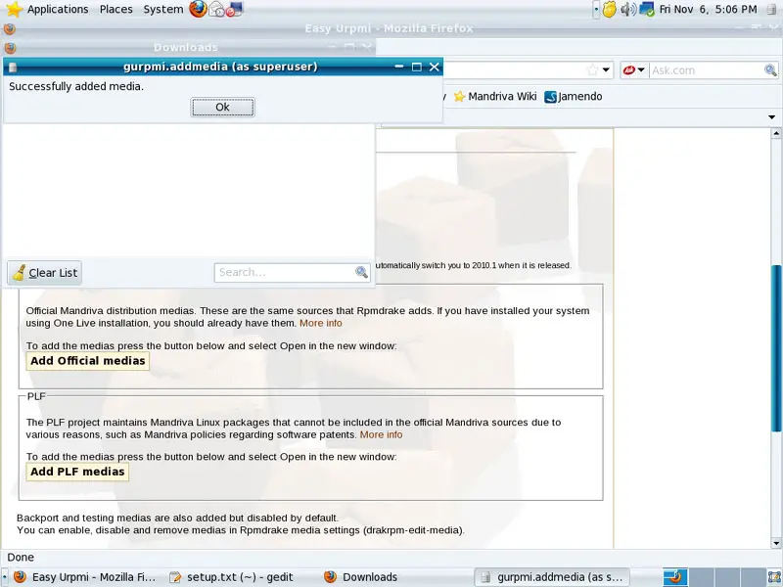Launch Firefox from the top panel icon
The height and width of the screenshot is (587, 783).
pyautogui.click(x=198, y=9)
